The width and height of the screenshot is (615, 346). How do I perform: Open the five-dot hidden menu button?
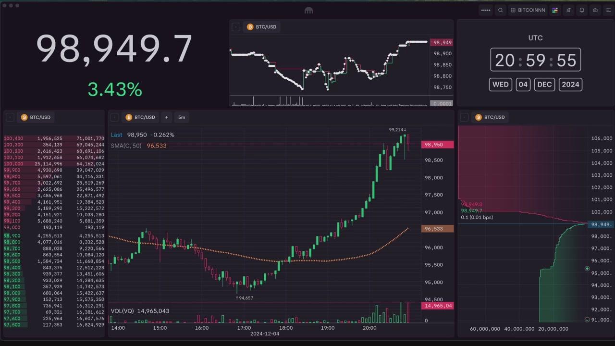pos(486,10)
